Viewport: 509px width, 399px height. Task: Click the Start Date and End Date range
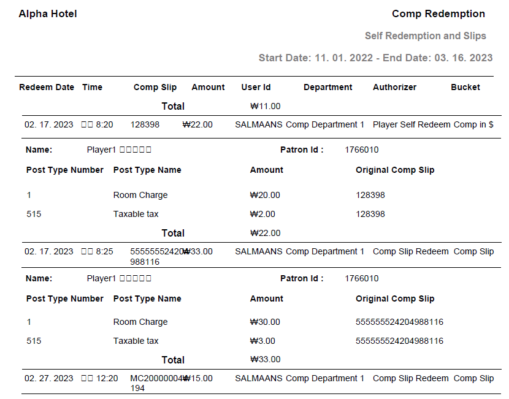pos(375,58)
